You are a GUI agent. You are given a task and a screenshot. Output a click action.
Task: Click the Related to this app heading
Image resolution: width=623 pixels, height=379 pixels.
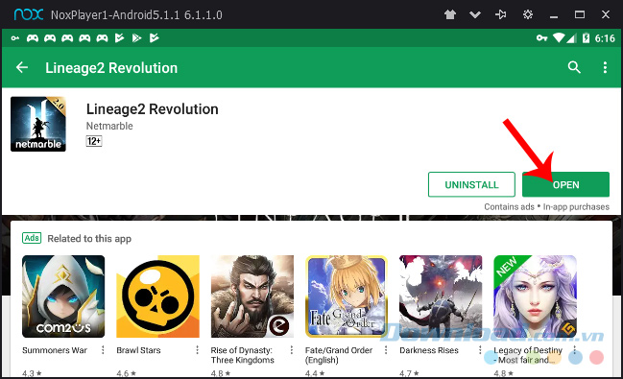click(89, 238)
